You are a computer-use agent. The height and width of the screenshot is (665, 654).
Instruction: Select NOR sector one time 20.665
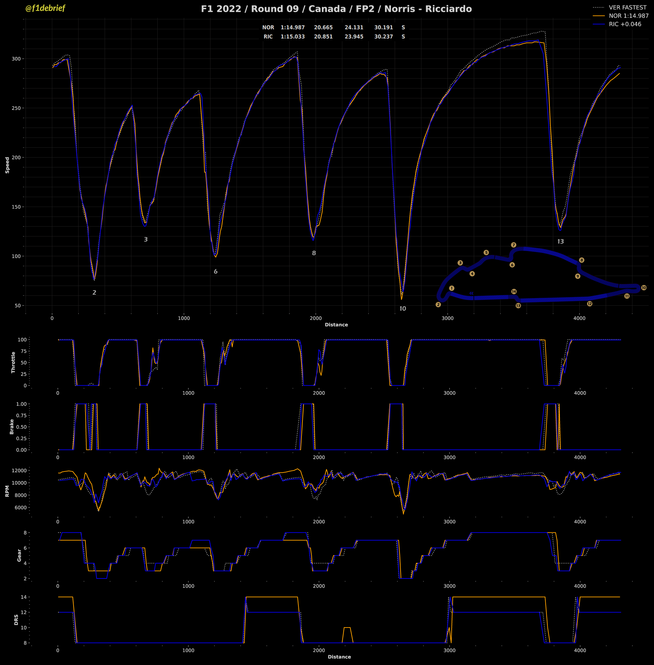[323, 28]
